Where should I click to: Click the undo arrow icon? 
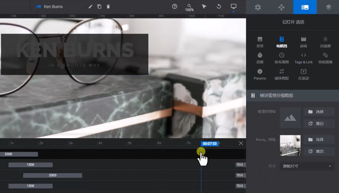tap(219, 6)
